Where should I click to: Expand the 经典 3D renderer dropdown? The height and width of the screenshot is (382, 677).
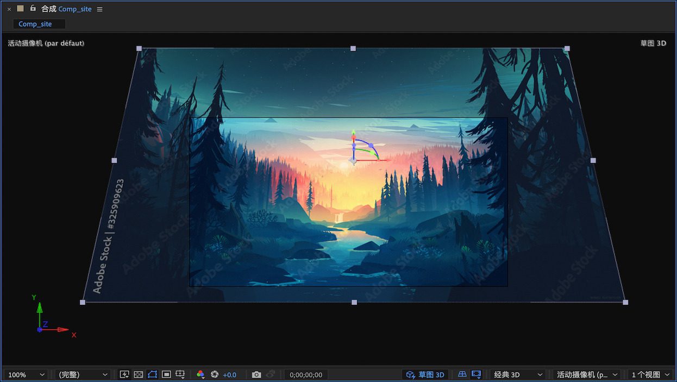pos(517,374)
